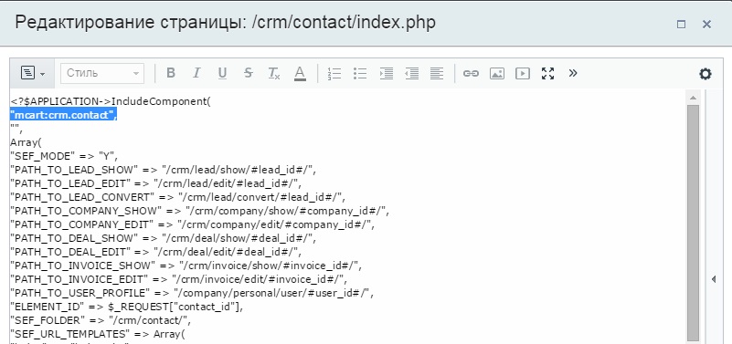
Task: Clear text formatting
Action: click(x=274, y=73)
